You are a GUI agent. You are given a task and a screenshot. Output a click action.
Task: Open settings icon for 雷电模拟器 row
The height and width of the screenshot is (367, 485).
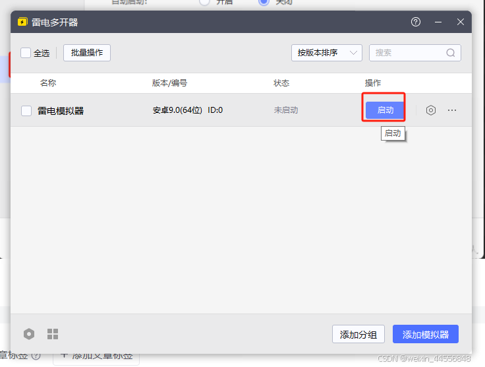430,110
